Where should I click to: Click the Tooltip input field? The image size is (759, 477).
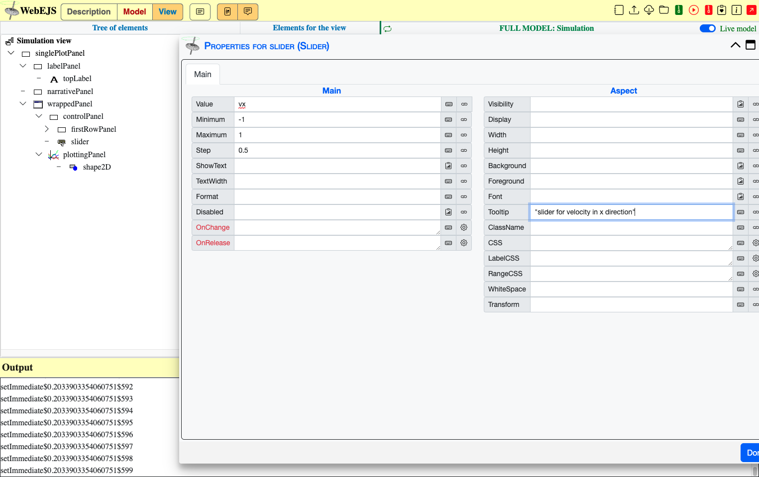pyautogui.click(x=631, y=212)
